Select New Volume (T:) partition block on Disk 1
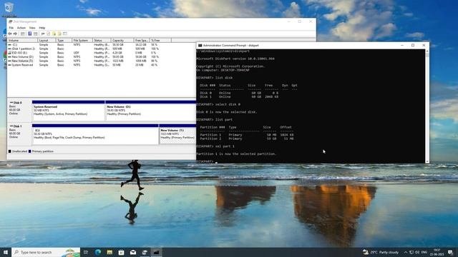458x257 pixels. pyautogui.click(x=177, y=134)
